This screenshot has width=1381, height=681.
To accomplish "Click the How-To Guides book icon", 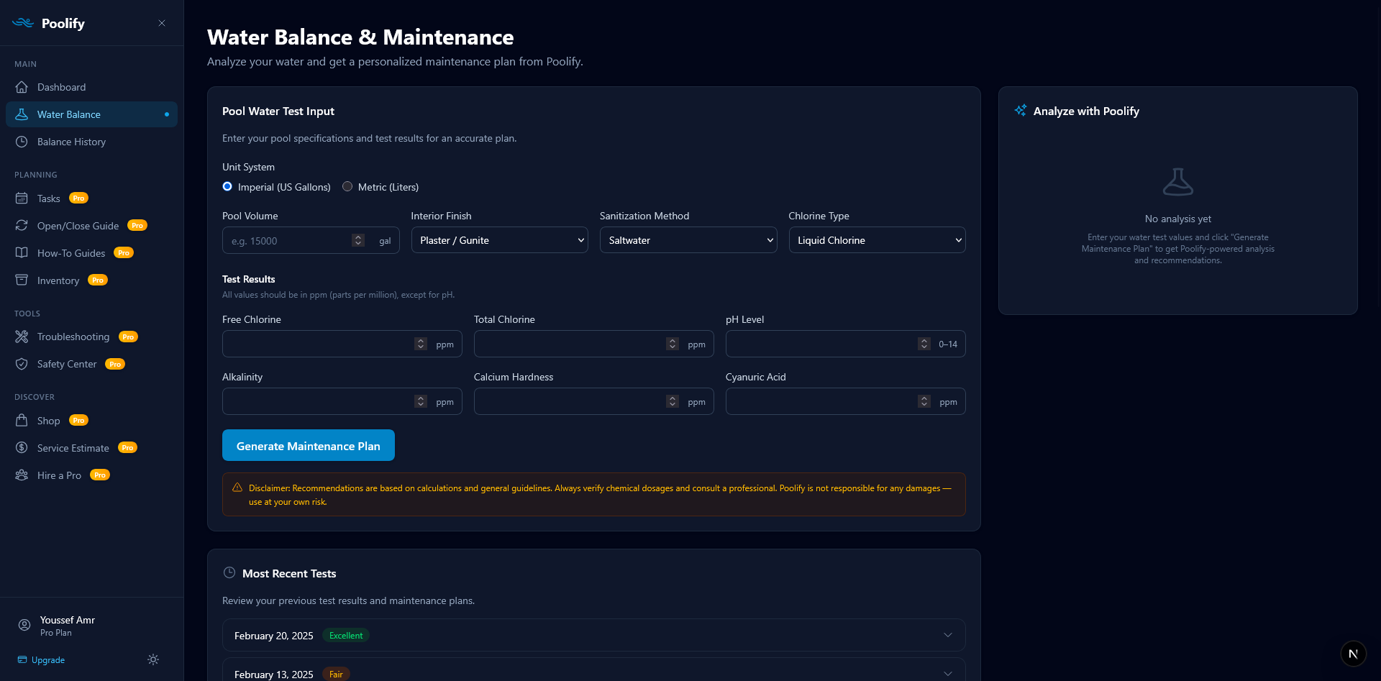I will pos(22,252).
